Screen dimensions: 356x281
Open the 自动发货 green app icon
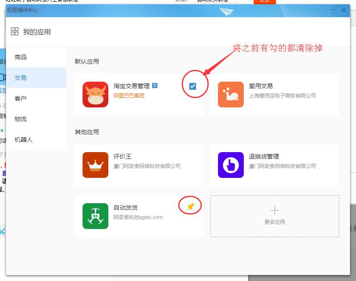(95, 216)
